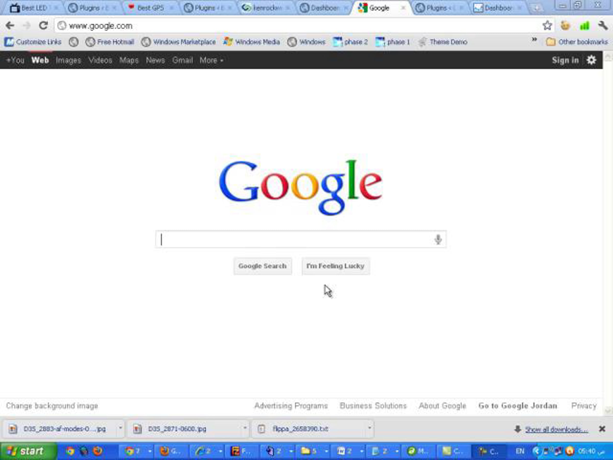Click the face extension icon beside the star
613x460 pixels.
click(565, 26)
